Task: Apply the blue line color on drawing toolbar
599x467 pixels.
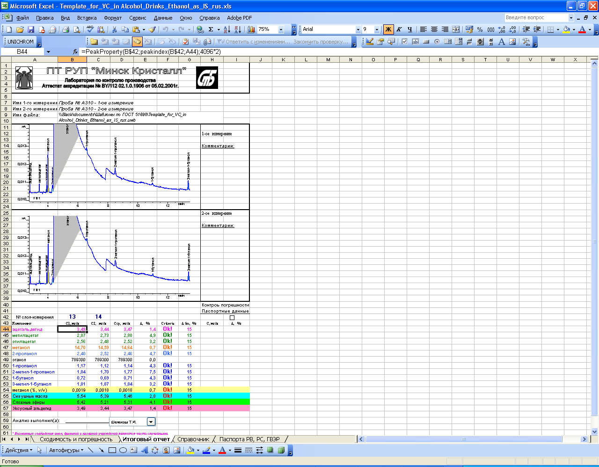Action: [x=206, y=450]
